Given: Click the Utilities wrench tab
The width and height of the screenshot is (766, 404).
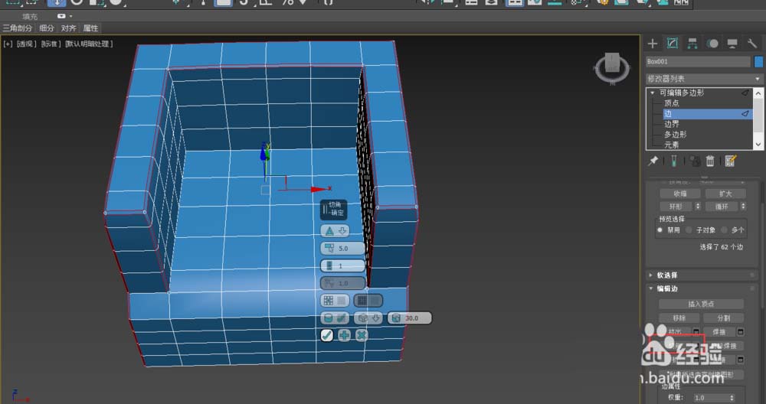Looking at the screenshot, I should 752,43.
